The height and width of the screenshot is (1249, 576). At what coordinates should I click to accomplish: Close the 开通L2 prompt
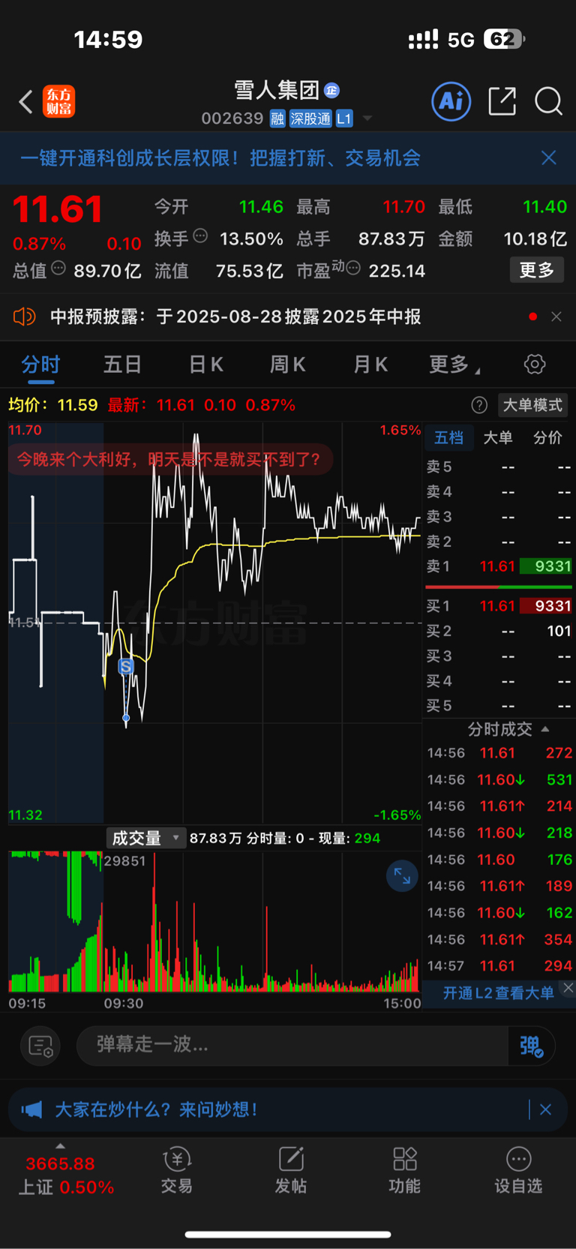[x=568, y=988]
